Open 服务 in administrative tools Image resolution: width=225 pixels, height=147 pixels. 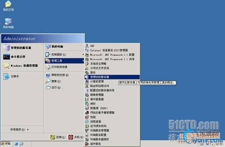coord(112,73)
